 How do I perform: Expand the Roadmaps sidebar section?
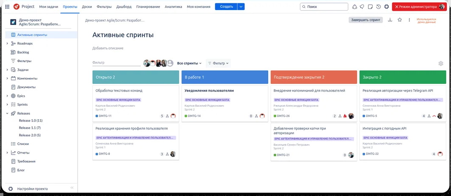click(x=7, y=44)
